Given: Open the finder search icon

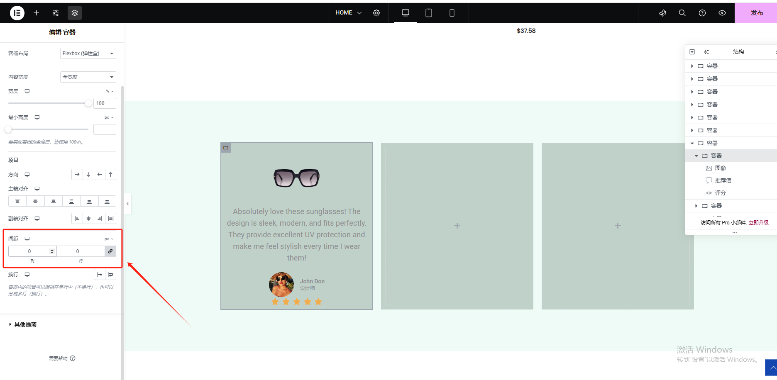Looking at the screenshot, I should 682,13.
